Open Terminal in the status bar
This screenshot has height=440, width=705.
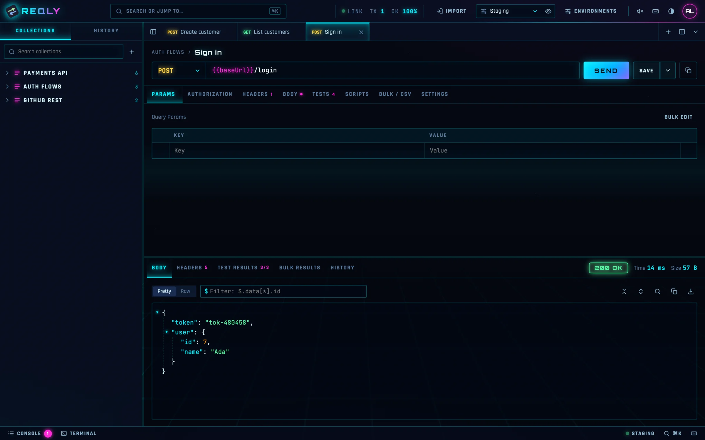pos(78,433)
